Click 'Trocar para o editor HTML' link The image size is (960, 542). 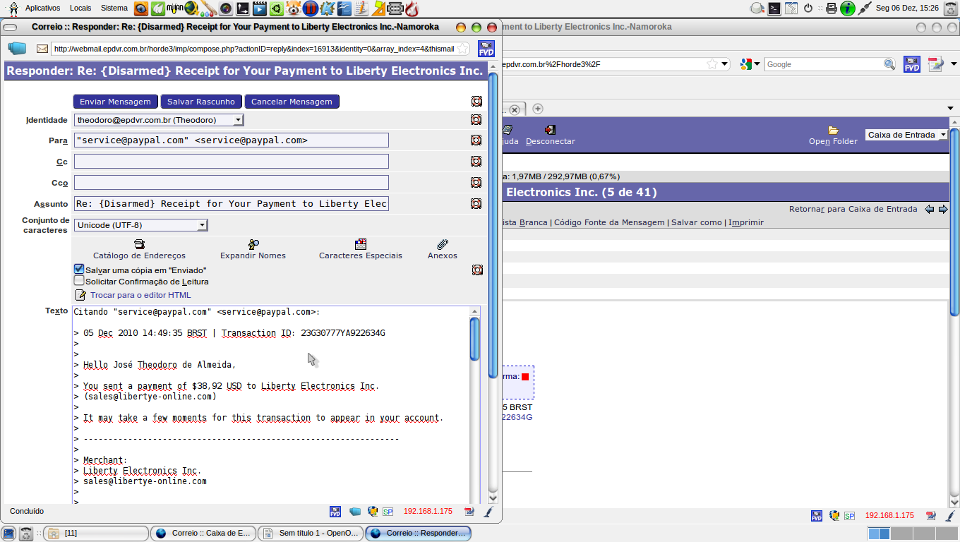click(140, 295)
